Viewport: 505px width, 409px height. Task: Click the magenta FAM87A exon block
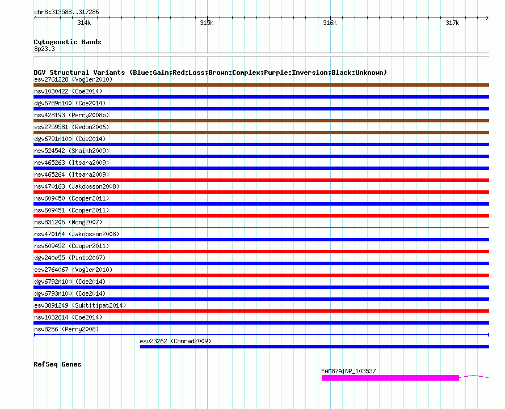pyautogui.click(x=390, y=378)
